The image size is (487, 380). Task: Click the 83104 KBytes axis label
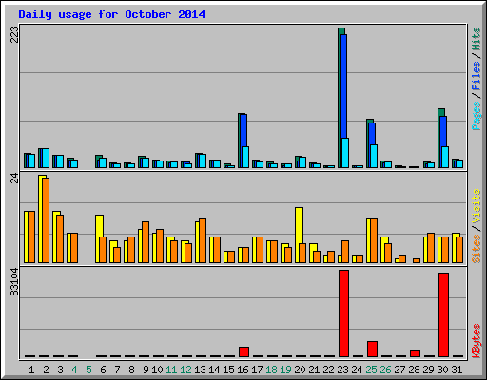point(14,282)
